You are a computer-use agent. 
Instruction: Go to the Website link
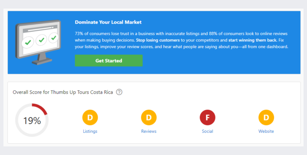click(x=266, y=131)
